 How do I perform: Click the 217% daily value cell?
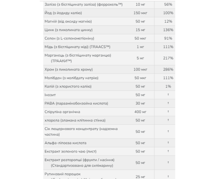[168, 58]
